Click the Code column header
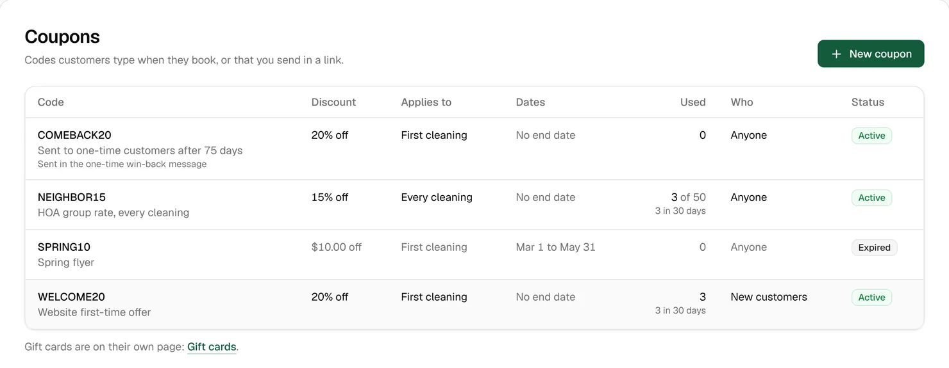 (51, 102)
